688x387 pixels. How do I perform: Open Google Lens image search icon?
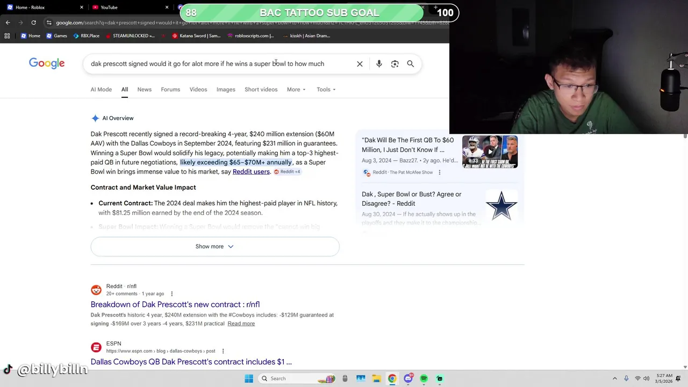(395, 64)
